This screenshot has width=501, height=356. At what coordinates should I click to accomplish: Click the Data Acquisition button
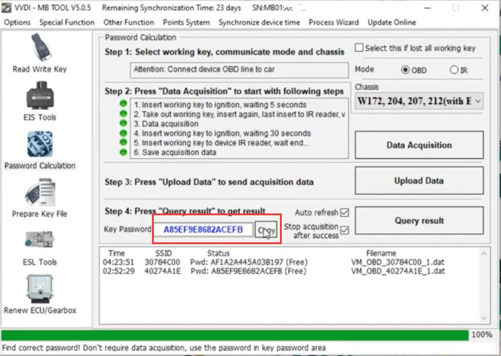coord(419,145)
